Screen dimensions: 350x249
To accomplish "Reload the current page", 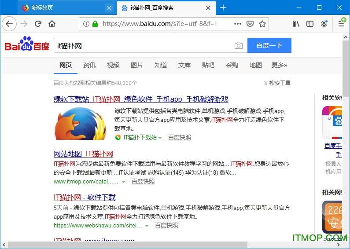I will (x=38, y=24).
